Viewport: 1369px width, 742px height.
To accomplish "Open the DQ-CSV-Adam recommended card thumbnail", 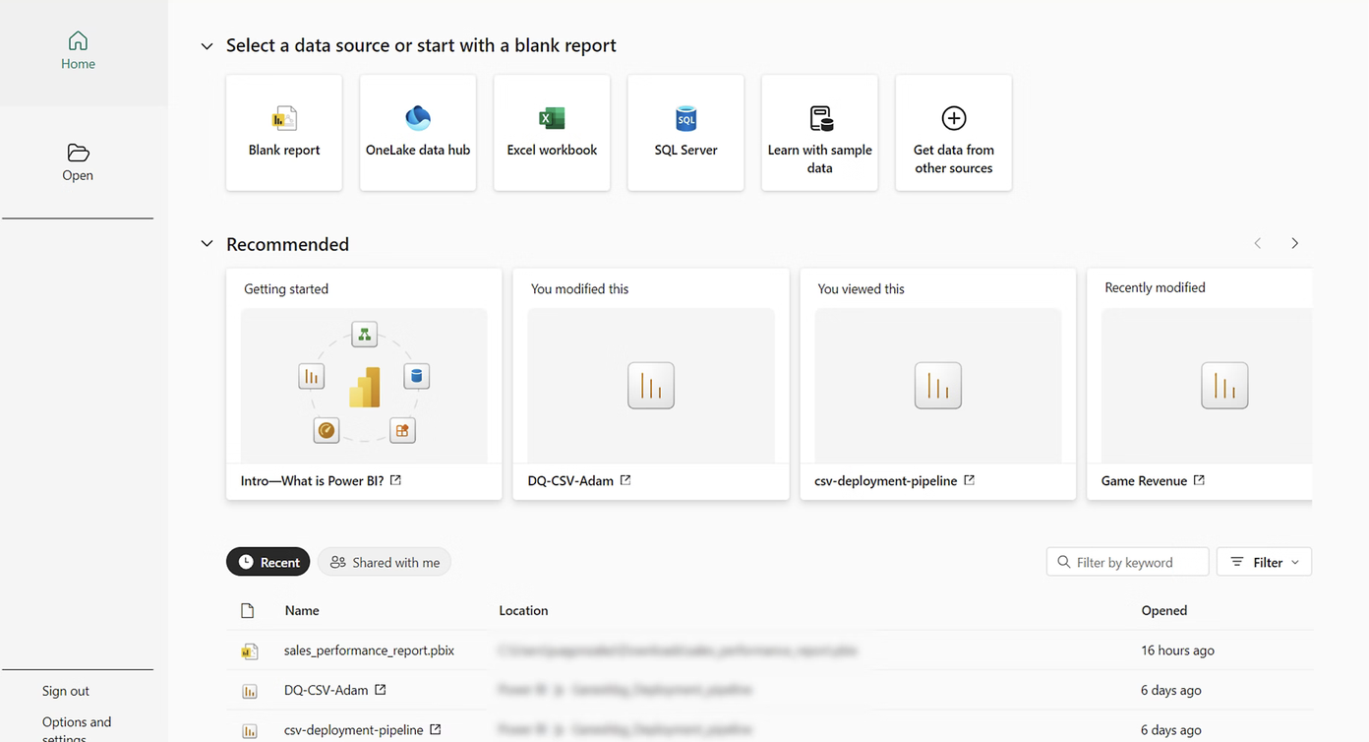I will (651, 386).
